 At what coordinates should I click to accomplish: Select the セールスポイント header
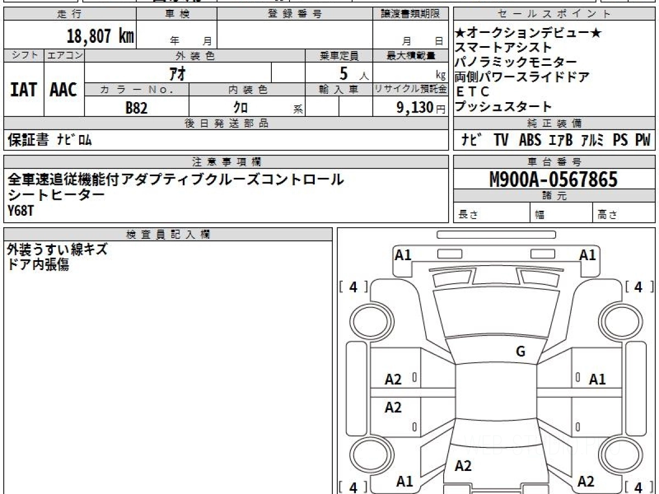[554, 14]
